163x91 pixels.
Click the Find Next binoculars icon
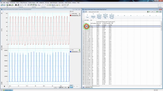click(18, 5)
